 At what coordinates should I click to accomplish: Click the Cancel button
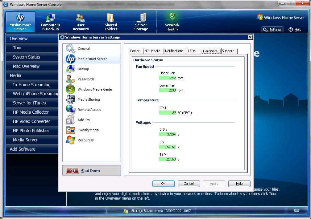point(189,184)
